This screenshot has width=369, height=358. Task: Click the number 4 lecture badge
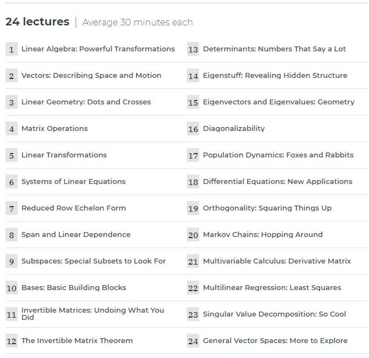(12, 129)
